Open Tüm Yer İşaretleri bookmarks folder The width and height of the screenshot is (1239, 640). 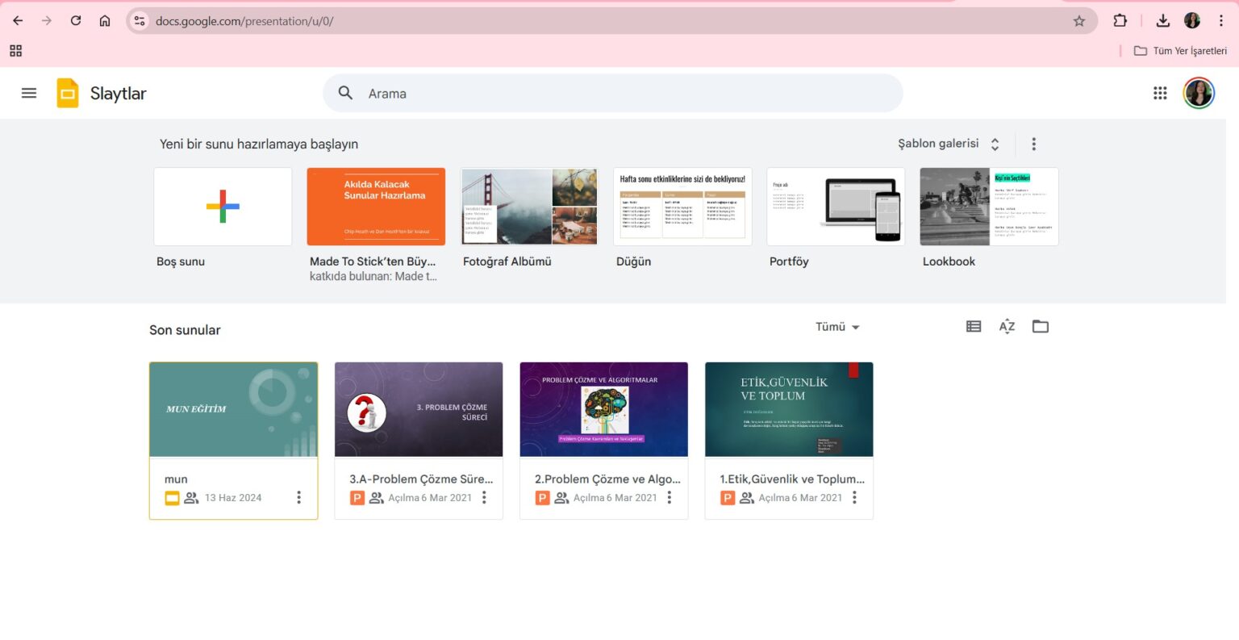tap(1180, 51)
